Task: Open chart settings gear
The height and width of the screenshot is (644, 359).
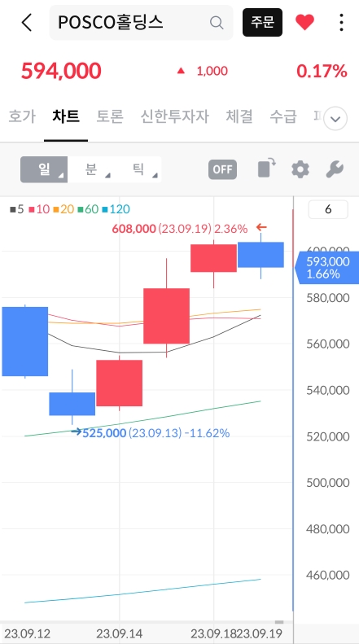Action: (x=300, y=169)
